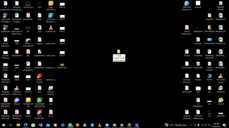Select the BitLocker Recovery Key file

click(x=17, y=6)
